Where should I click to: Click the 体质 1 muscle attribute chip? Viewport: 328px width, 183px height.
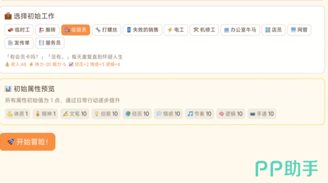[x=18, y=114]
